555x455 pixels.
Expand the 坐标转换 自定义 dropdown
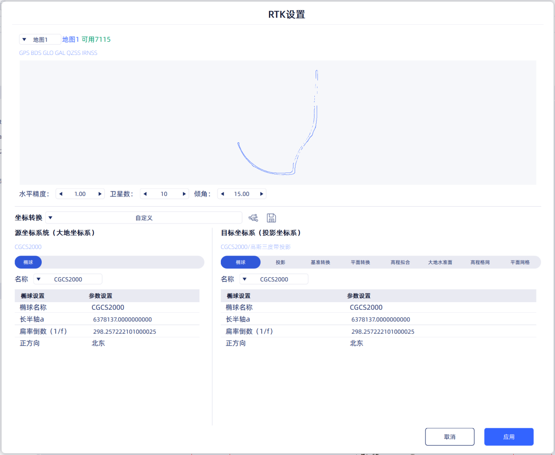pyautogui.click(x=144, y=218)
